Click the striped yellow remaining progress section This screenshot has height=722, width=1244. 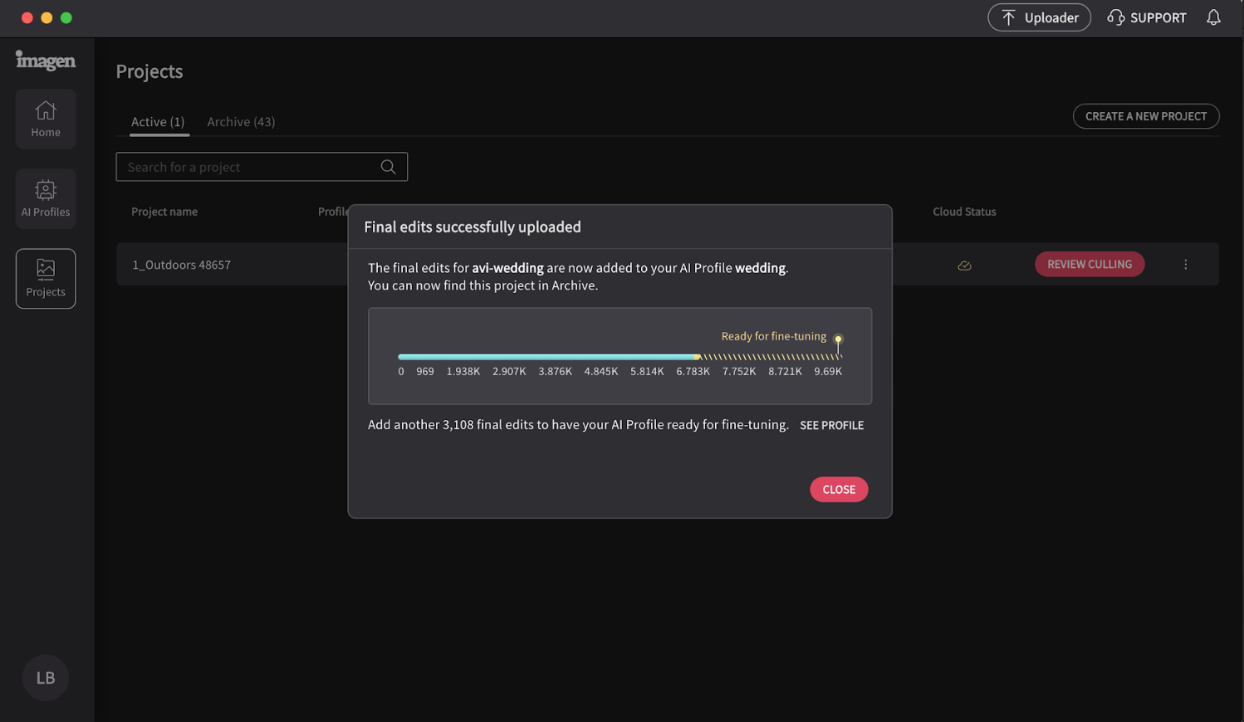coord(771,357)
